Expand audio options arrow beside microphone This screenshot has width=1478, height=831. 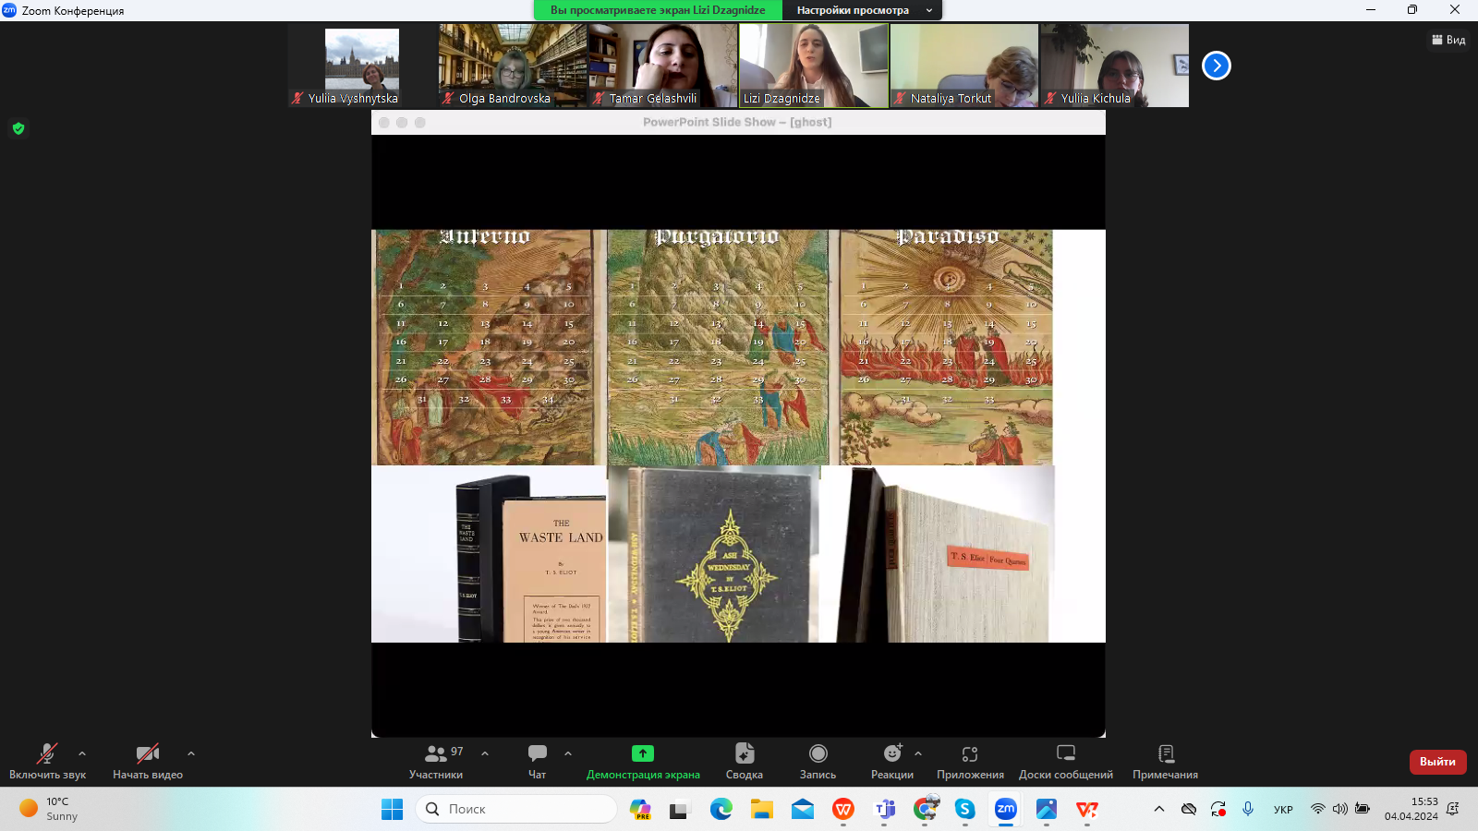point(82,753)
